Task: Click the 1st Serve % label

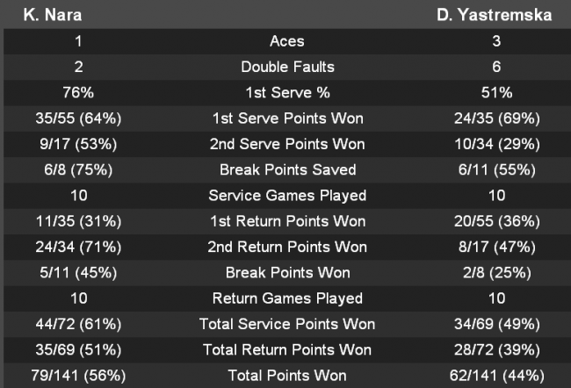Action: pos(287,93)
